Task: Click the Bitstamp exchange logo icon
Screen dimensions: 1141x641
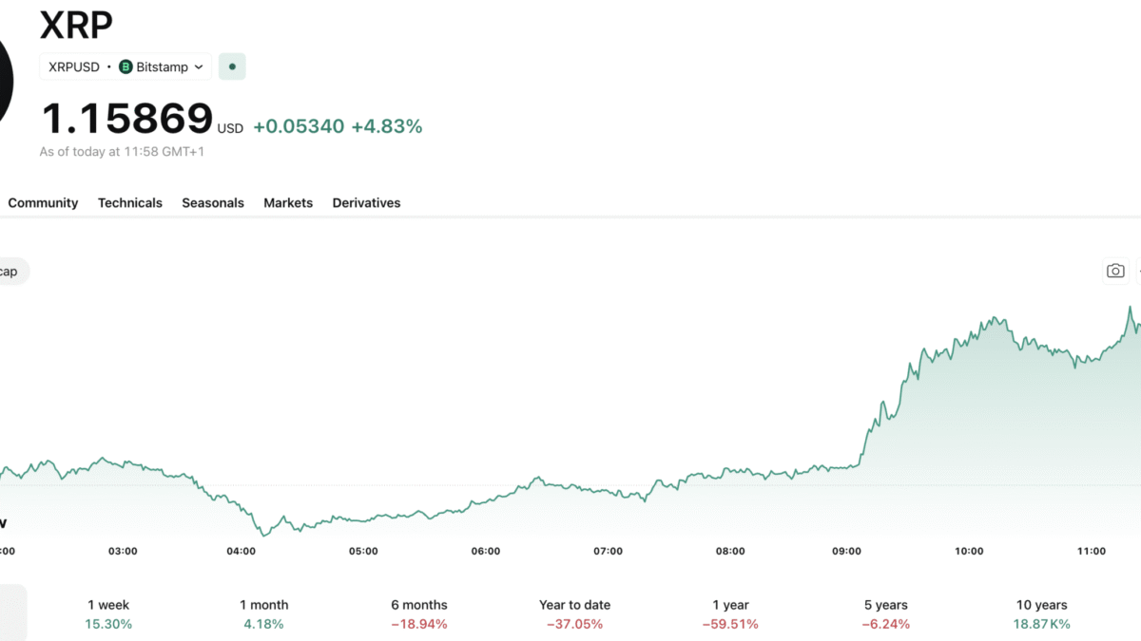Action: (x=126, y=67)
